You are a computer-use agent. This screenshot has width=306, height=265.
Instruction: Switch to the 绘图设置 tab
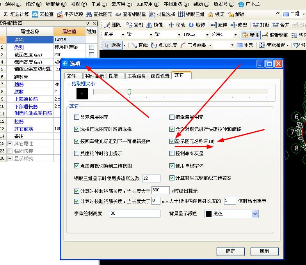point(160,76)
